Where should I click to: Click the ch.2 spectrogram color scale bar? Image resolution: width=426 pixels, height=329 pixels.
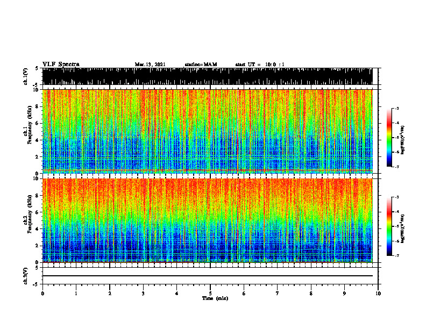pos(389,226)
